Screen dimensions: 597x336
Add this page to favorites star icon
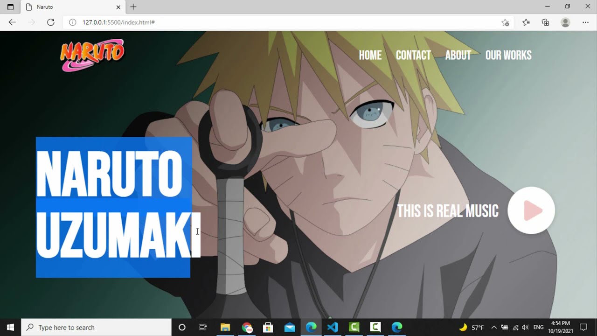(x=505, y=22)
